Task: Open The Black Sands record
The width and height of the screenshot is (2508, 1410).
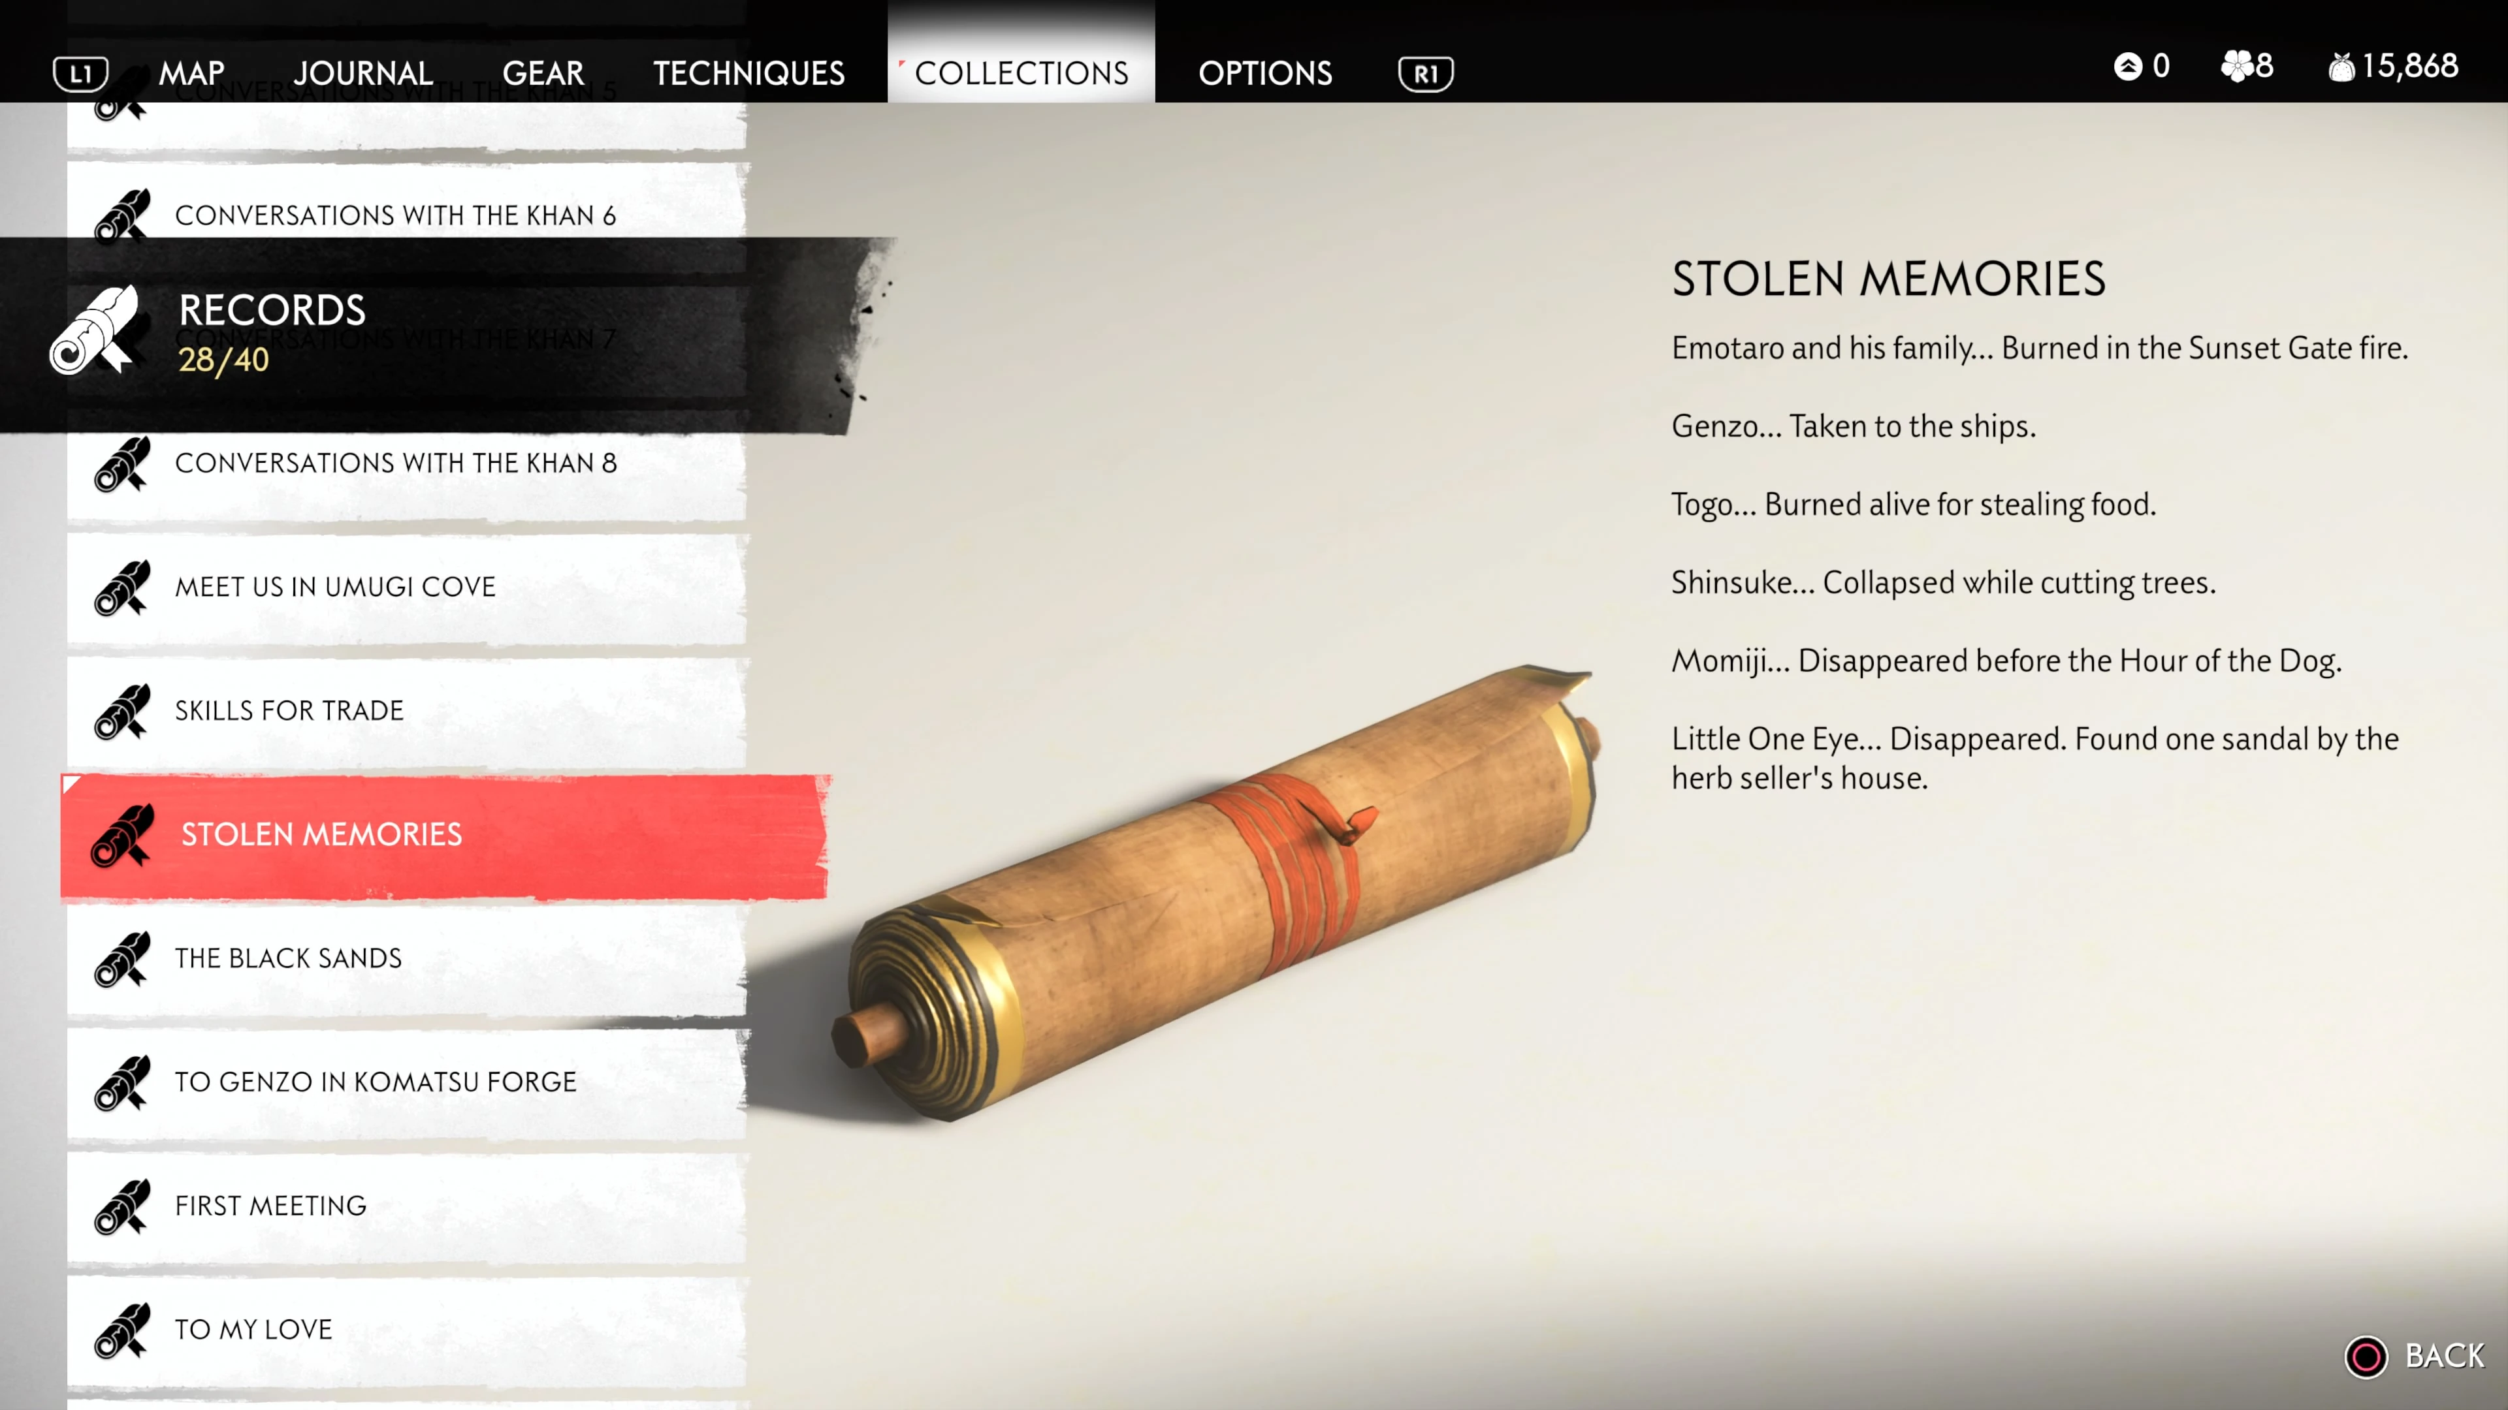Action: (407, 958)
